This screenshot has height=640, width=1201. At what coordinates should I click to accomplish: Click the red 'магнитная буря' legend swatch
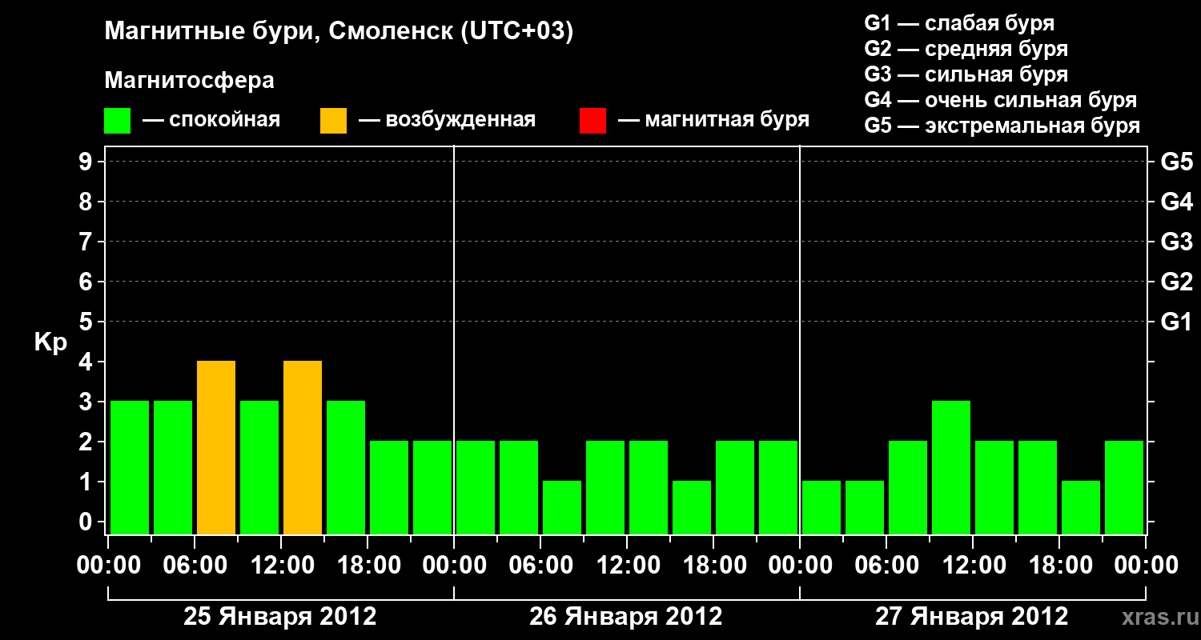click(593, 121)
